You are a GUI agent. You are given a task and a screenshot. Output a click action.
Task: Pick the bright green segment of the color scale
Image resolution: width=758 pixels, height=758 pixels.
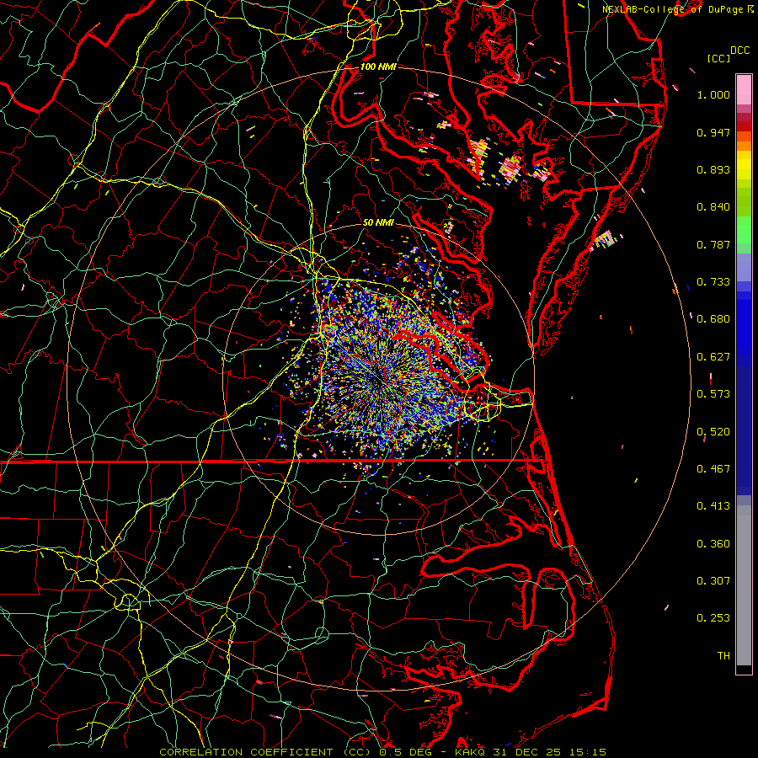(744, 230)
